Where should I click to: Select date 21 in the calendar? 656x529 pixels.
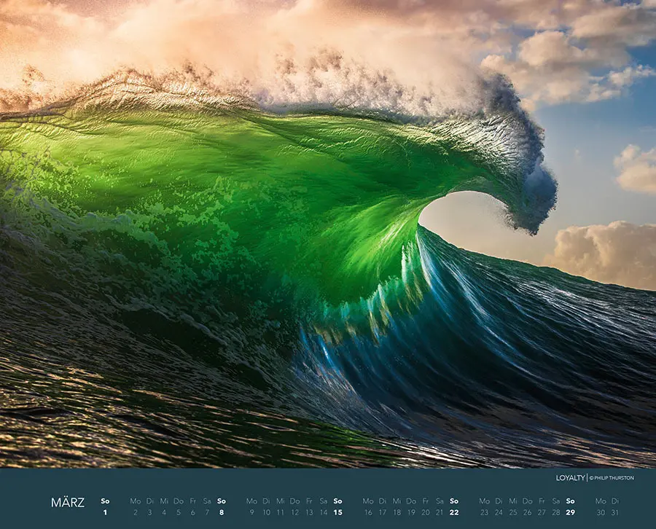440,512
